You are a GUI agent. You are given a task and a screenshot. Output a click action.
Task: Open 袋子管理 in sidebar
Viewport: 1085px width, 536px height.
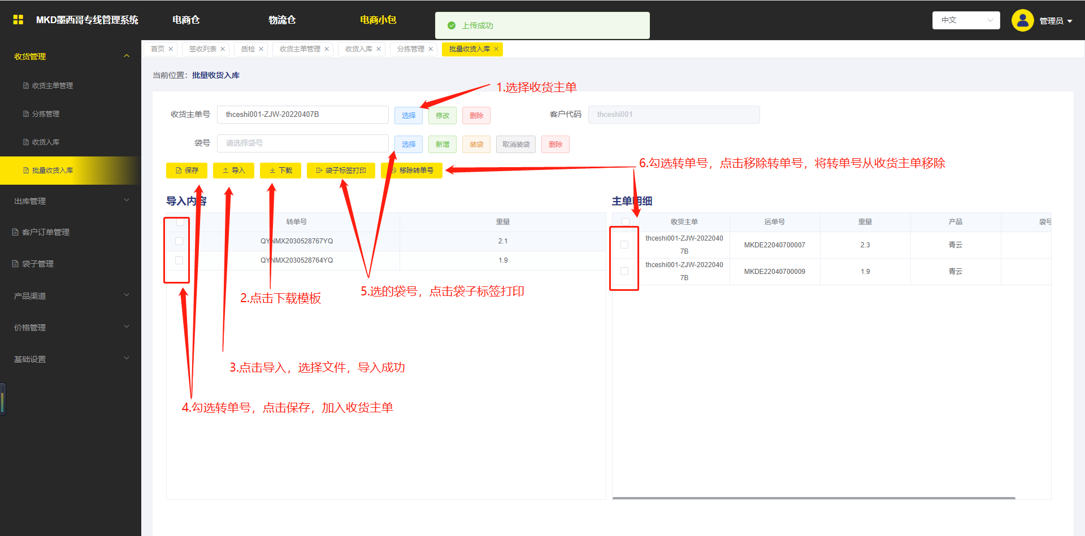(x=38, y=264)
